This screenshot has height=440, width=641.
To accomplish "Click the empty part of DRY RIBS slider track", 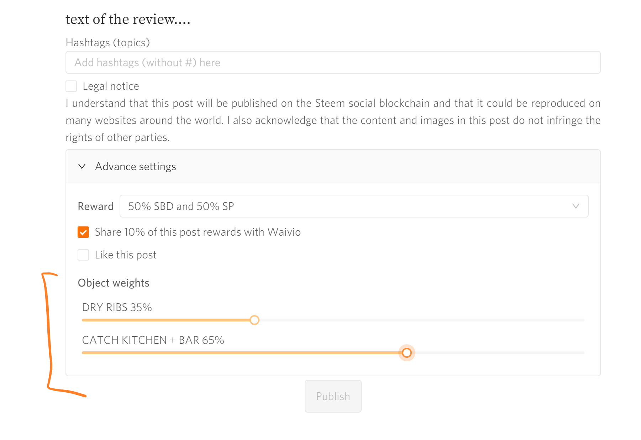I will (420, 320).
